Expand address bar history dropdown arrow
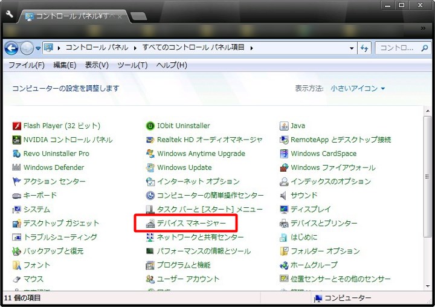Image resolution: width=435 pixels, height=307 pixels. click(352, 48)
